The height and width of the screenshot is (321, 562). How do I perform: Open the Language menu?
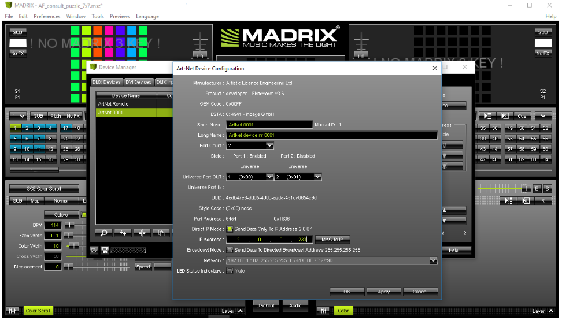click(147, 16)
